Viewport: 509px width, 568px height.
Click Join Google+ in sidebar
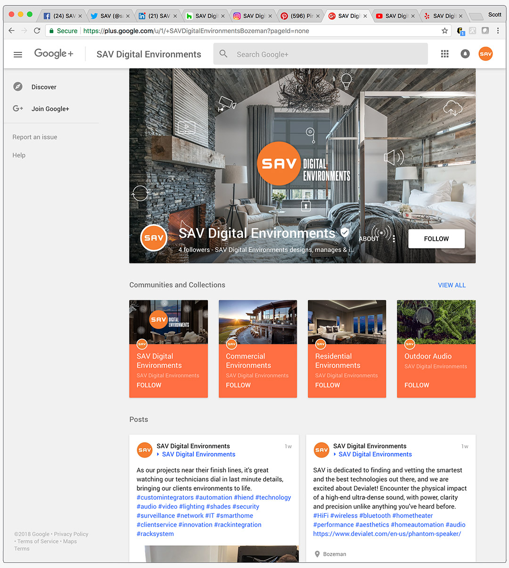[x=50, y=109]
